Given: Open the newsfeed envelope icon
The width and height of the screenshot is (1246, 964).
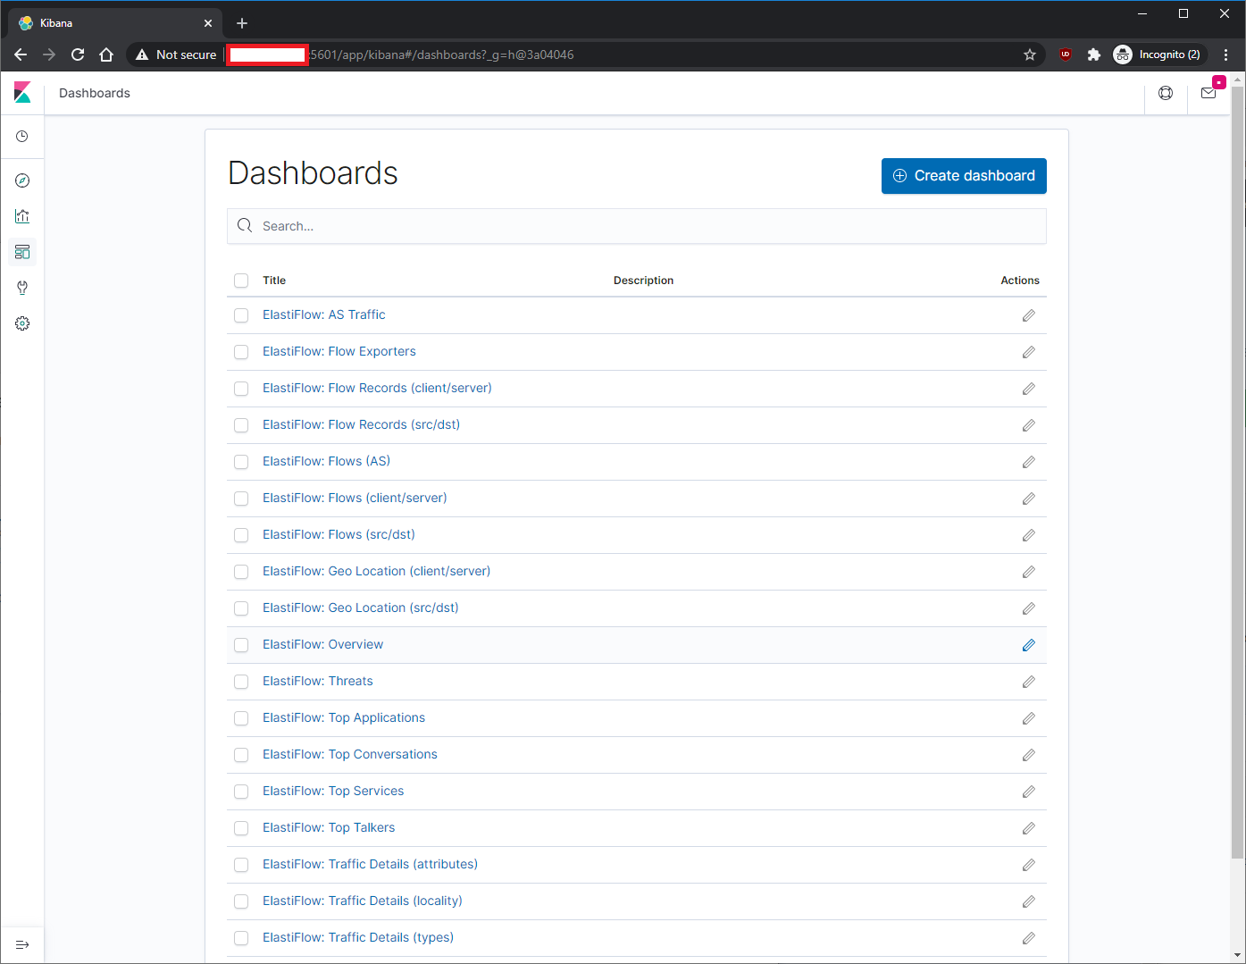Looking at the screenshot, I should tap(1208, 92).
